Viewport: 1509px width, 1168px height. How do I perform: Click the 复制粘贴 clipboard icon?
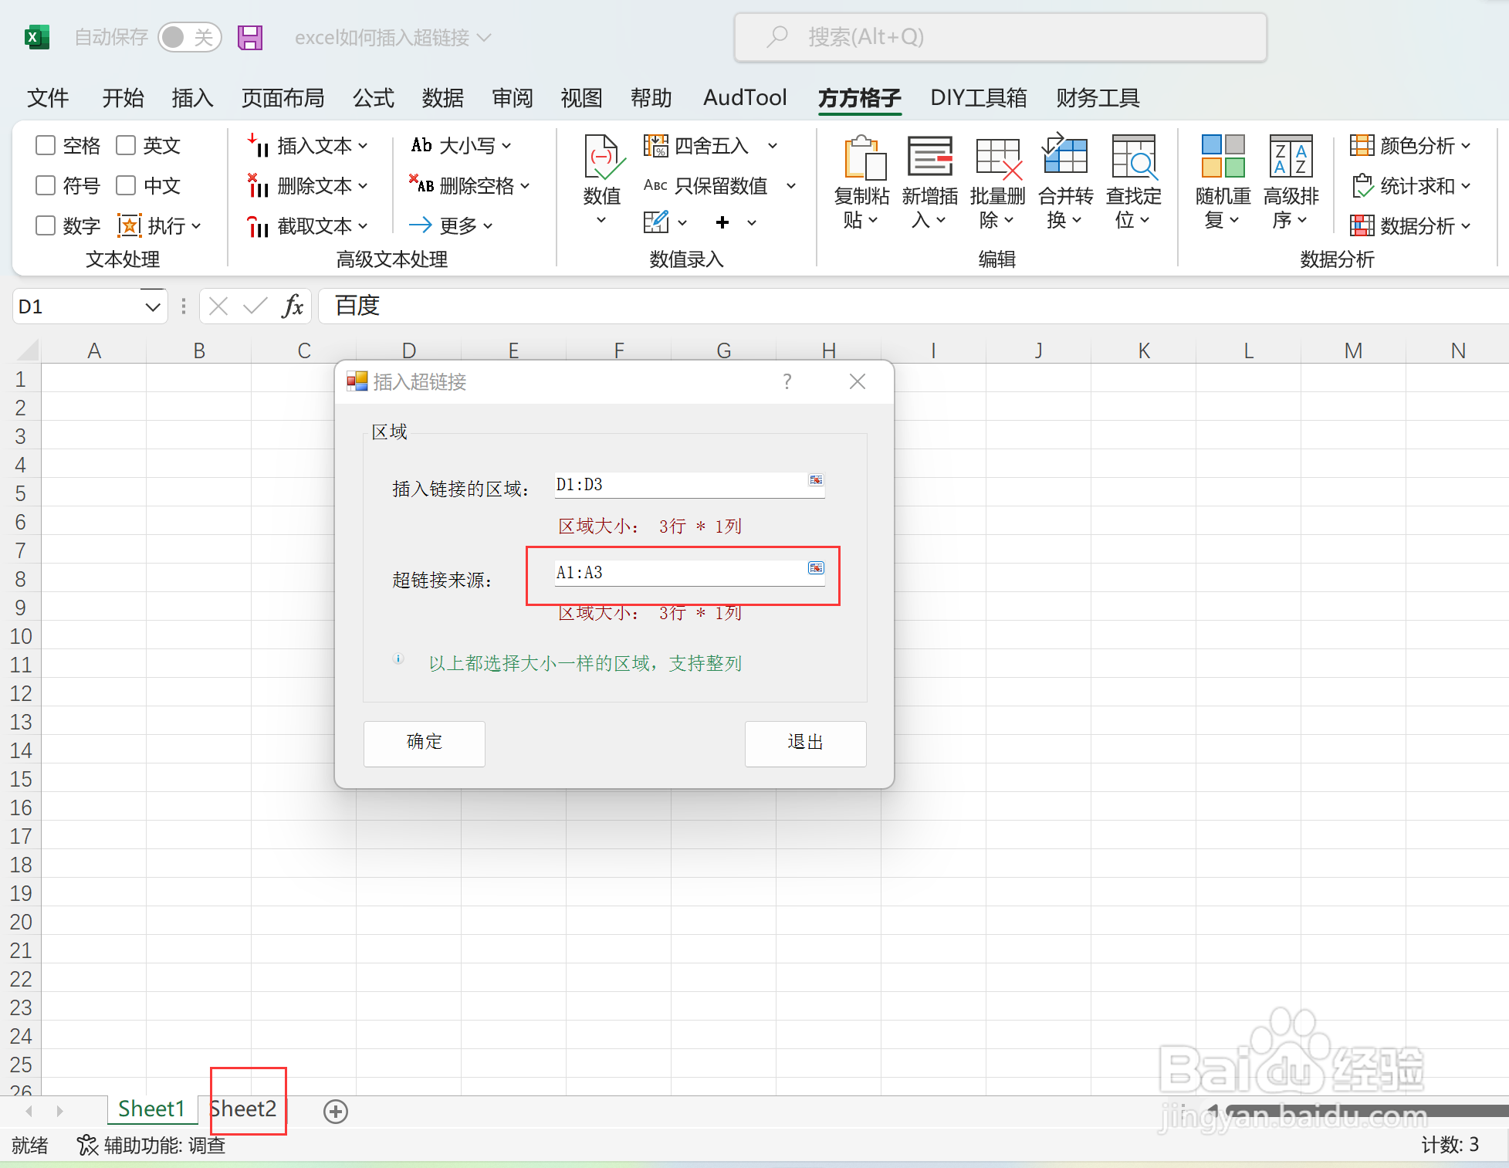click(863, 158)
